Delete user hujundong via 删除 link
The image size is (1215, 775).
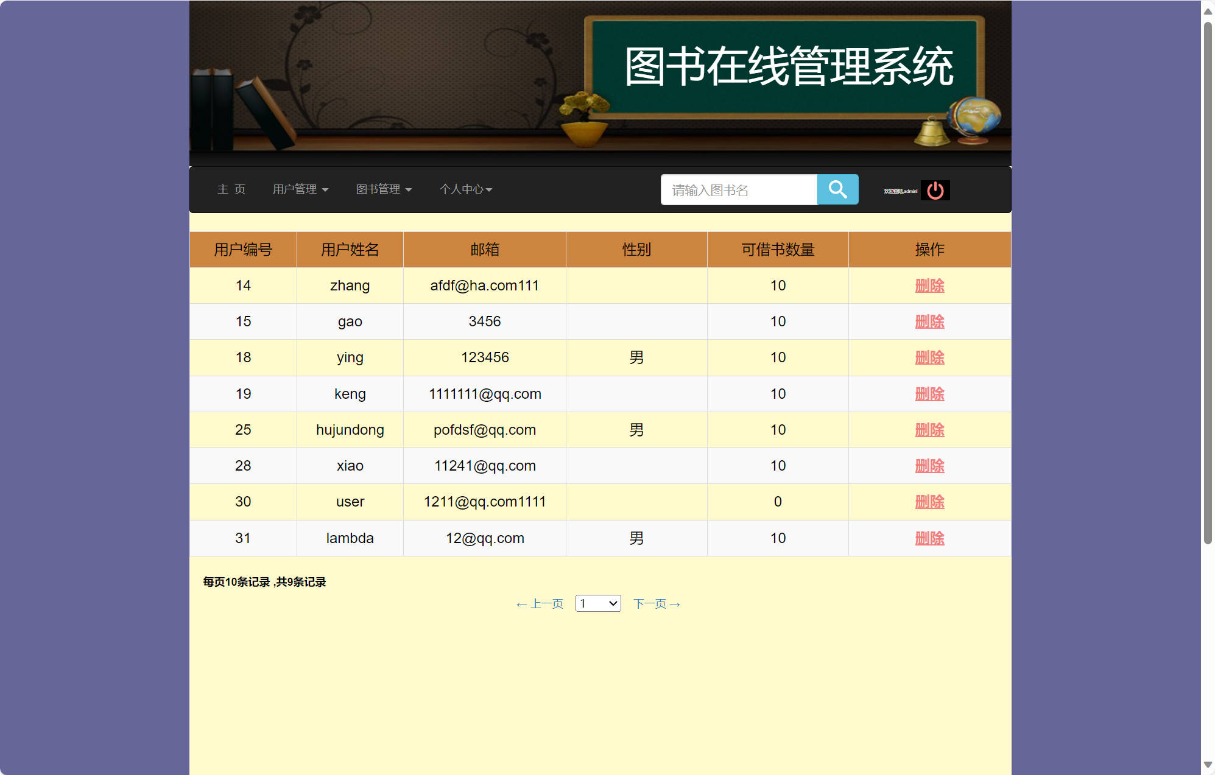pyautogui.click(x=929, y=430)
